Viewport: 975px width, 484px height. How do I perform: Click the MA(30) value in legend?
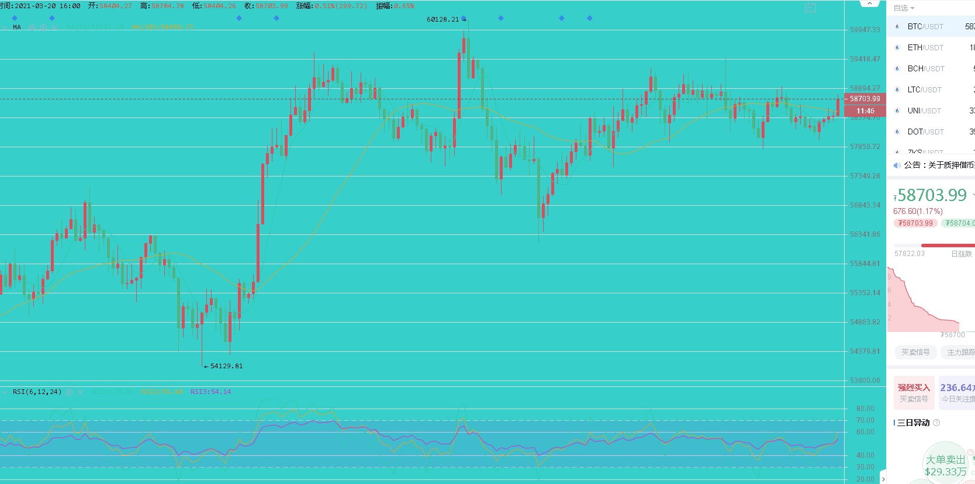coord(162,27)
